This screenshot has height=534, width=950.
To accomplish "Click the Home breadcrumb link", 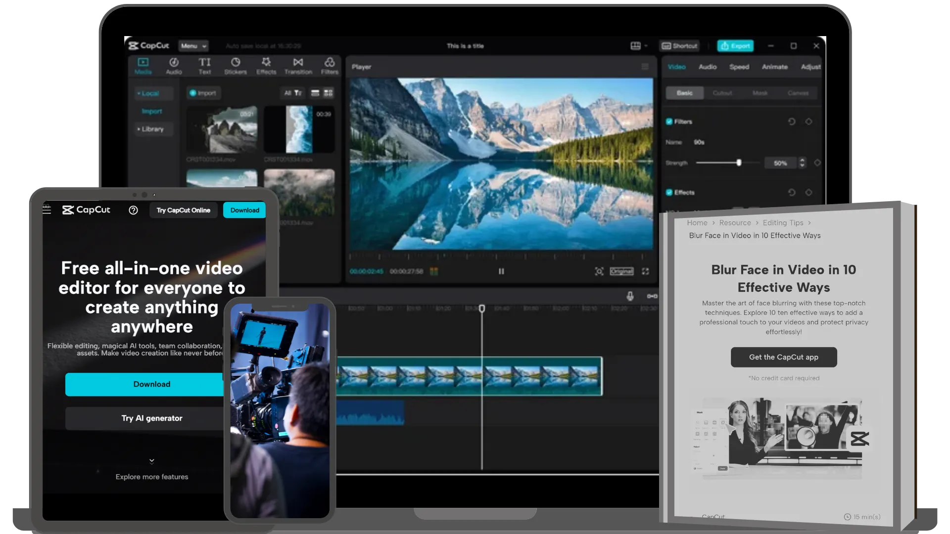I will [697, 223].
